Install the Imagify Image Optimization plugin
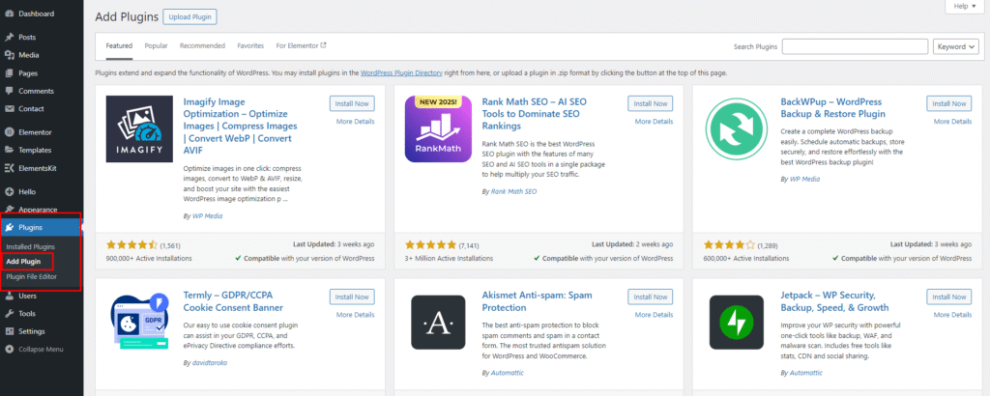Image resolution: width=990 pixels, height=396 pixels. [352, 103]
